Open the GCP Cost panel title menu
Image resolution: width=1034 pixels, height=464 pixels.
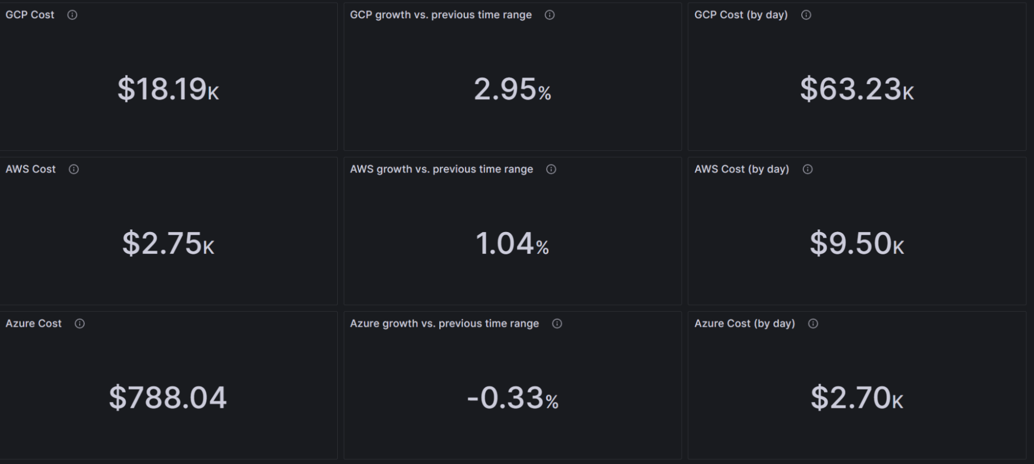[x=29, y=15]
